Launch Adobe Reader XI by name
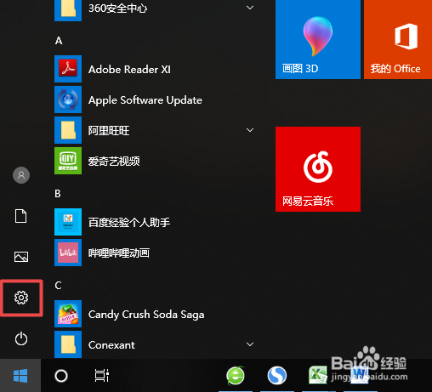The height and width of the screenshot is (392, 432). pos(129,70)
